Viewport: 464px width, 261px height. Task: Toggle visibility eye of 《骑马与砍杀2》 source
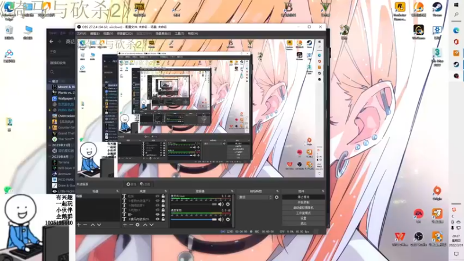(x=157, y=219)
